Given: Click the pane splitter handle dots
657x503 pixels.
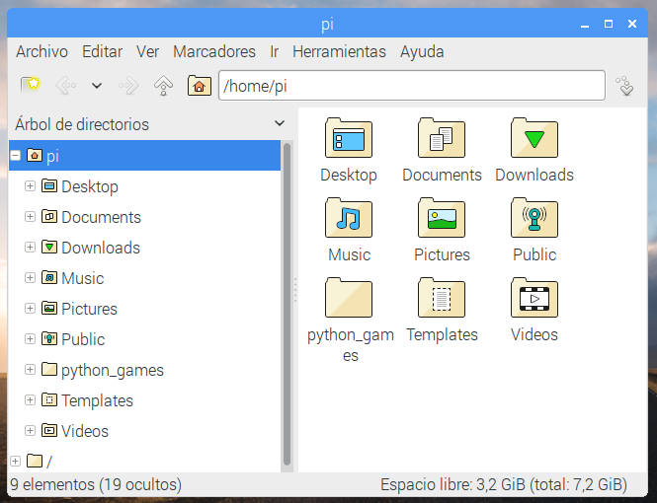Looking at the screenshot, I should pos(295,290).
